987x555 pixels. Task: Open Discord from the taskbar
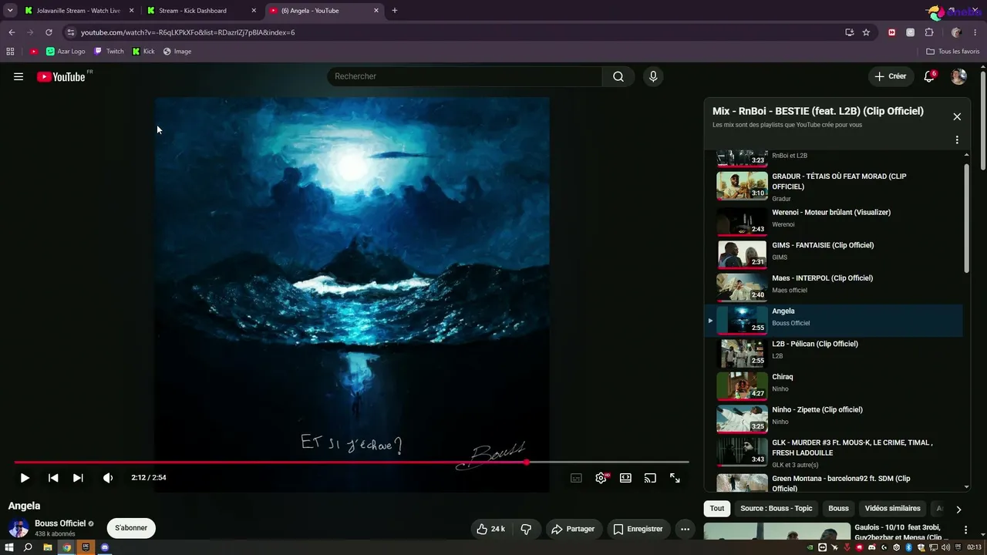tap(105, 547)
